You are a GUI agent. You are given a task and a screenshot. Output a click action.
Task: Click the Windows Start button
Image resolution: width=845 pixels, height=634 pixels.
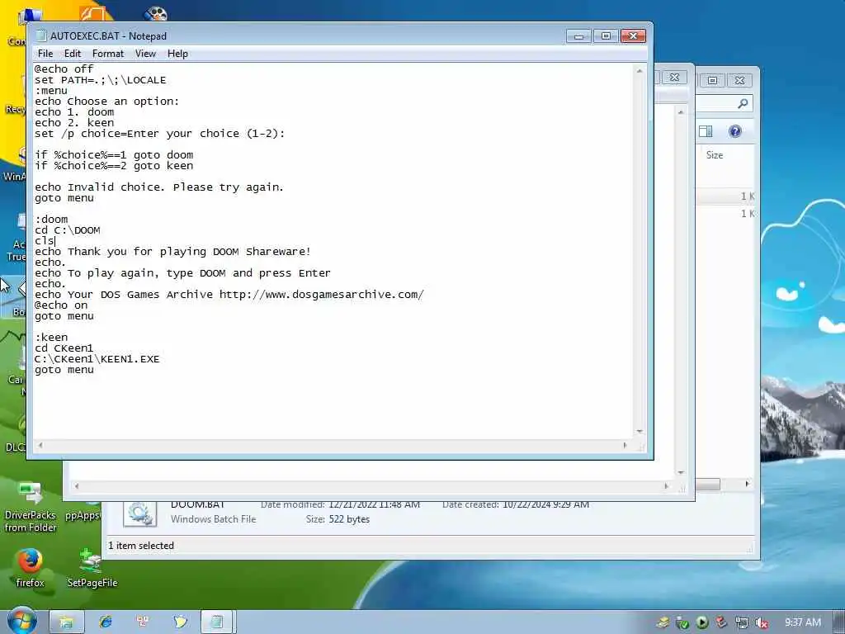pyautogui.click(x=21, y=621)
